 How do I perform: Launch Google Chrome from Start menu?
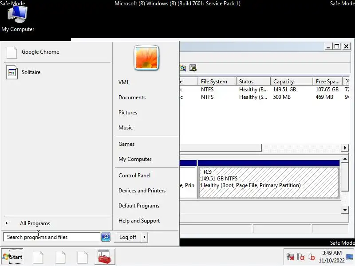pyautogui.click(x=57, y=52)
